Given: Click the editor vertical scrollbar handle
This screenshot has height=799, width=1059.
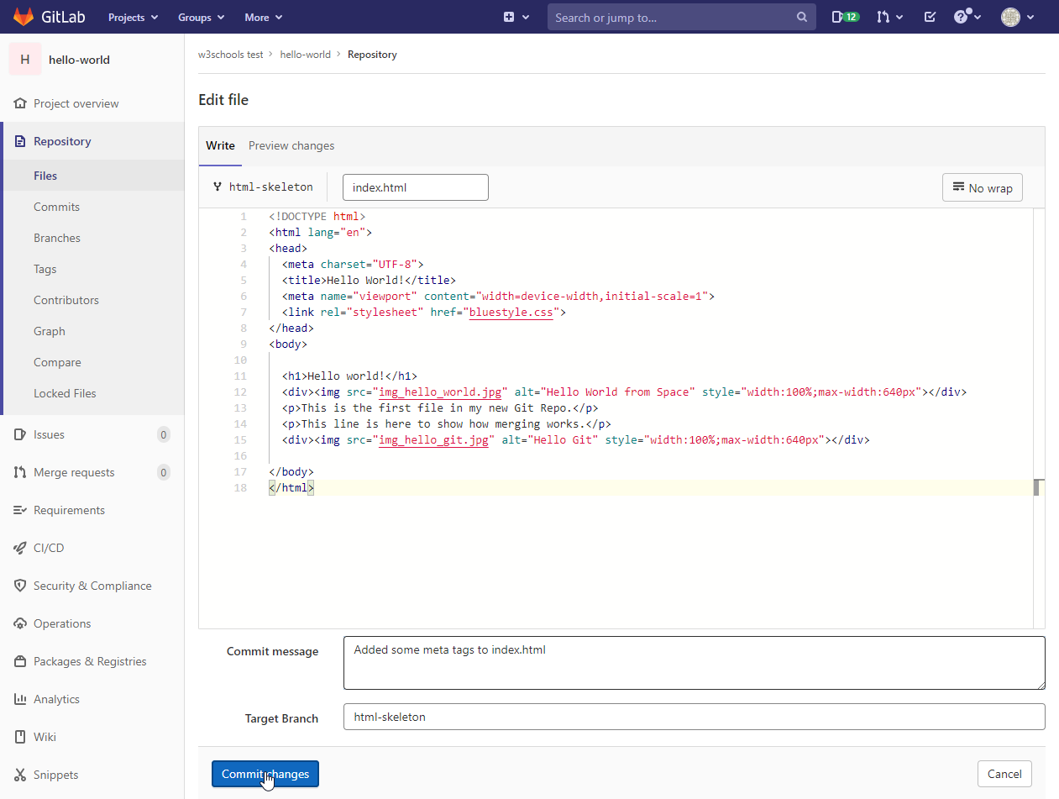Looking at the screenshot, I should click(1038, 487).
